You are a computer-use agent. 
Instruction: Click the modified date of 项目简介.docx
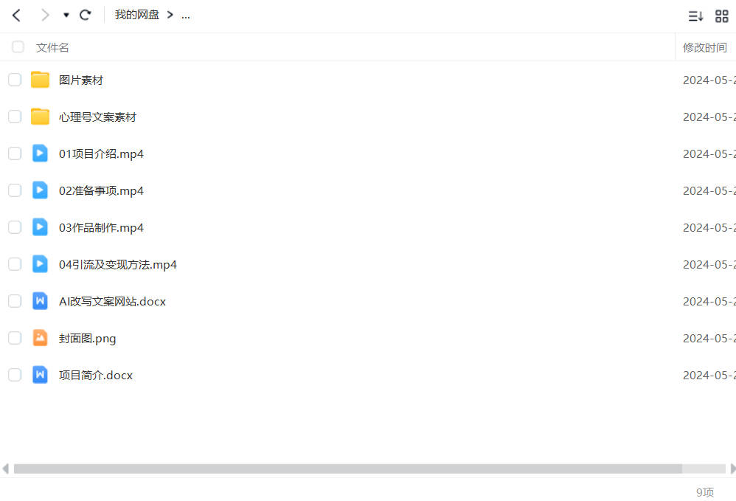point(709,375)
